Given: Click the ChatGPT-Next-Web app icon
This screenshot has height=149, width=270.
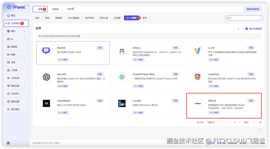Looking at the screenshot, I should [x=122, y=77].
